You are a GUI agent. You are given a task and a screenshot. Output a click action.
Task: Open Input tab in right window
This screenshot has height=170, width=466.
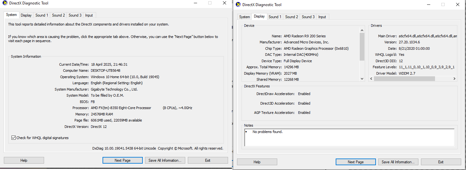(x=322, y=17)
